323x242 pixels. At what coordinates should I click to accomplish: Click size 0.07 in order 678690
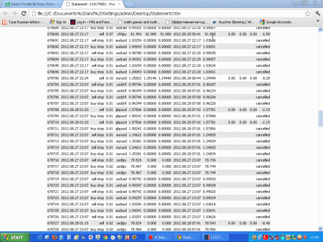(110, 34)
